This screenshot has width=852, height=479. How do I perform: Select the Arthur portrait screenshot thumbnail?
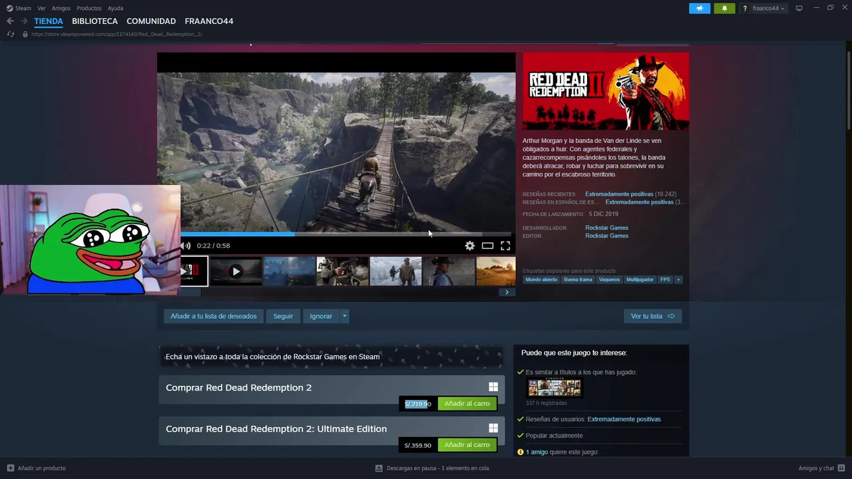(449, 271)
